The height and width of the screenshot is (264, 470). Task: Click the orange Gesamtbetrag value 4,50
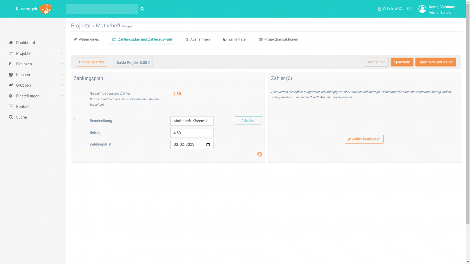coord(177,94)
